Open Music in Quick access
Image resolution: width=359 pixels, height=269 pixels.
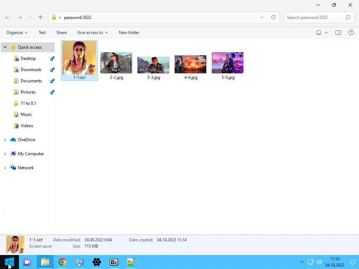pos(26,115)
